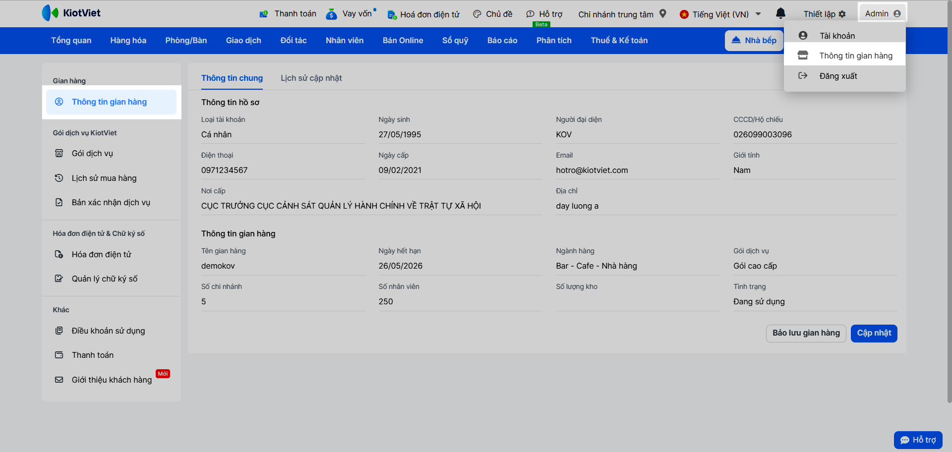
Task: Select Thông tin gian hàng in Admin menu
Action: pos(845,56)
